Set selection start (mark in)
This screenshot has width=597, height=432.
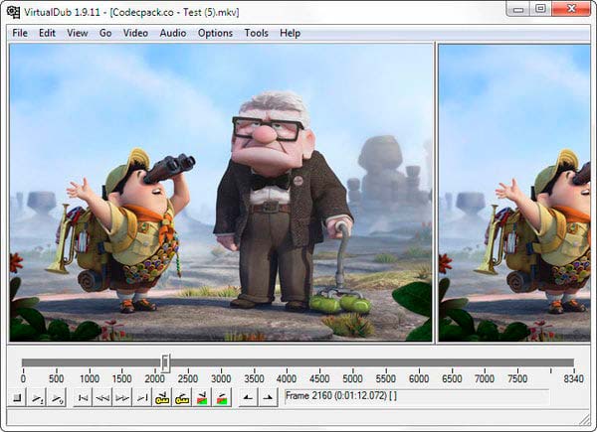pos(248,398)
